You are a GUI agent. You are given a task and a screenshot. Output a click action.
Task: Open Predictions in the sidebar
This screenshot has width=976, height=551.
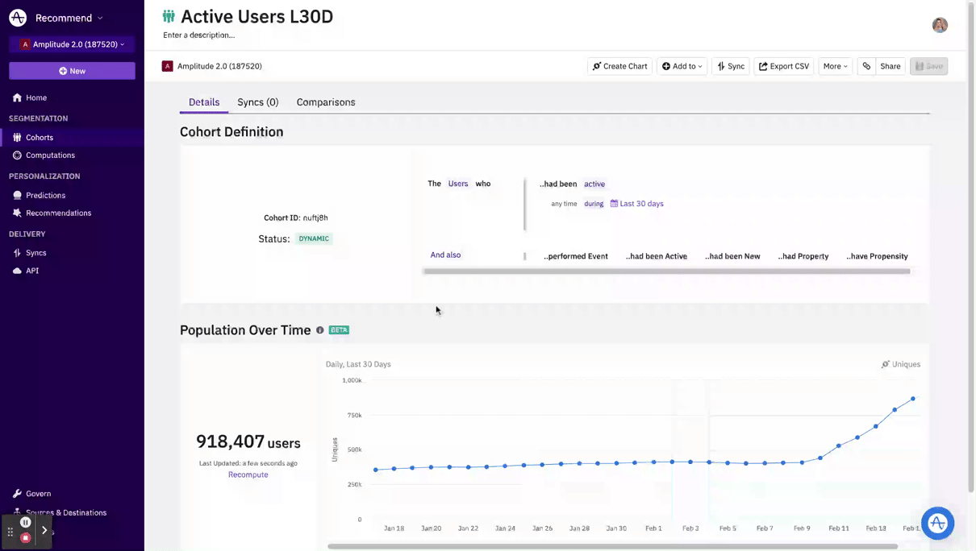[45, 195]
